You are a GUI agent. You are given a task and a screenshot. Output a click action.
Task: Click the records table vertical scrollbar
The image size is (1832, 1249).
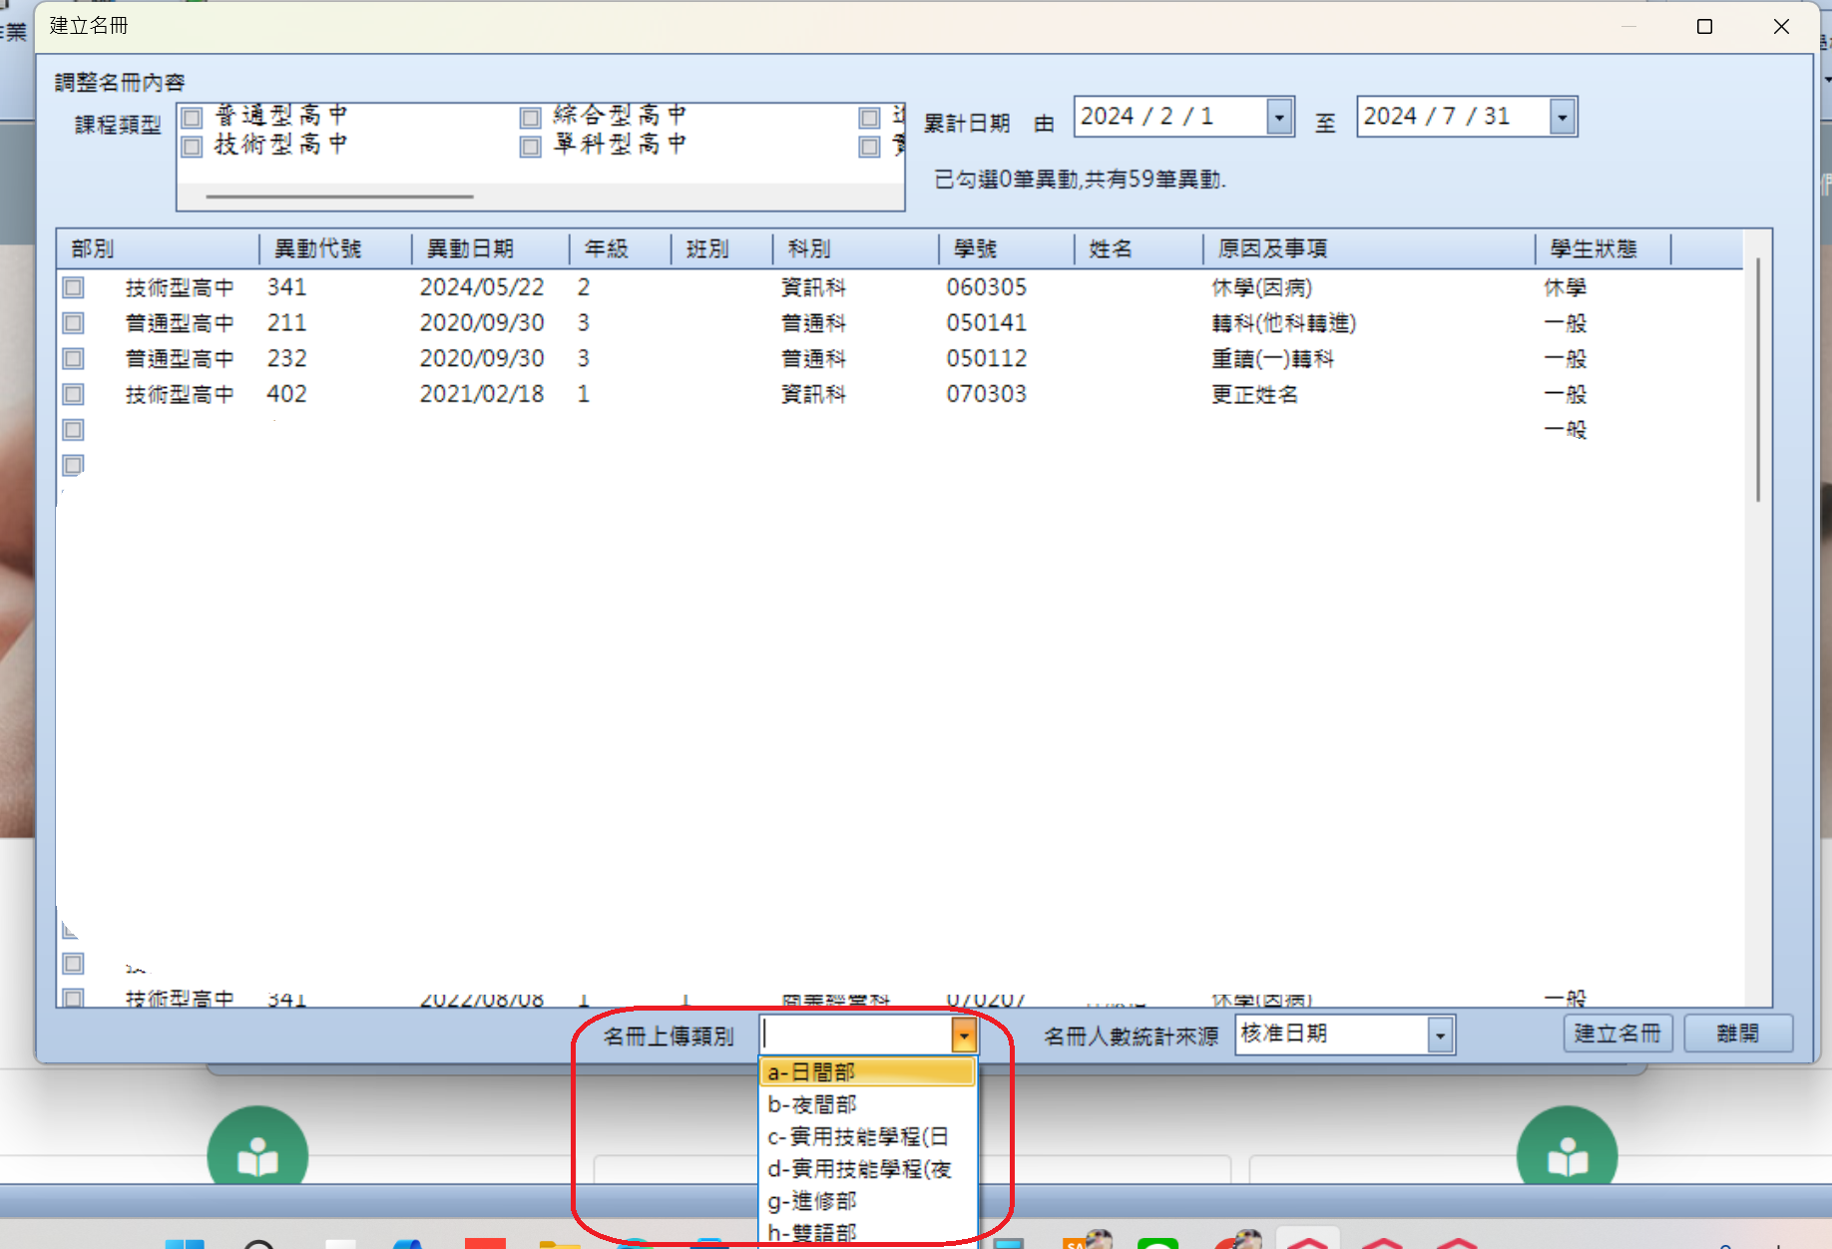(x=1758, y=379)
